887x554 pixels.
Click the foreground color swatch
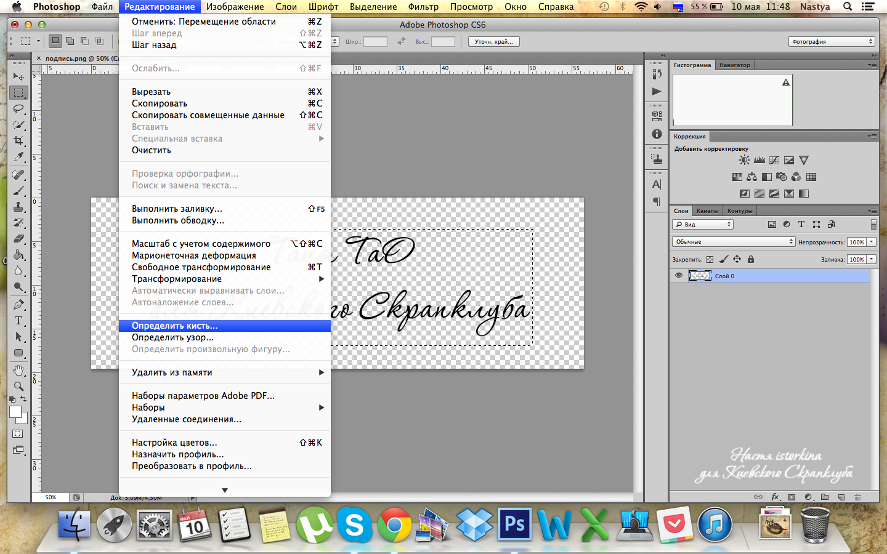(15, 412)
